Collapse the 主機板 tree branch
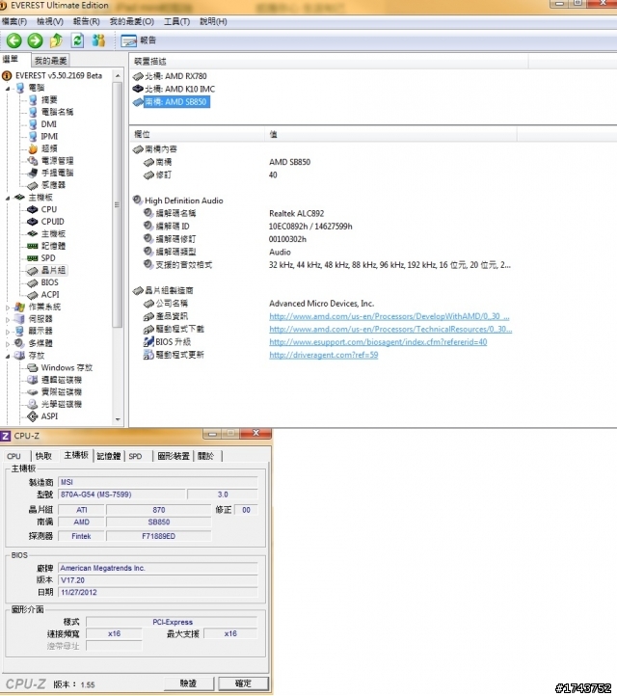 [8, 198]
